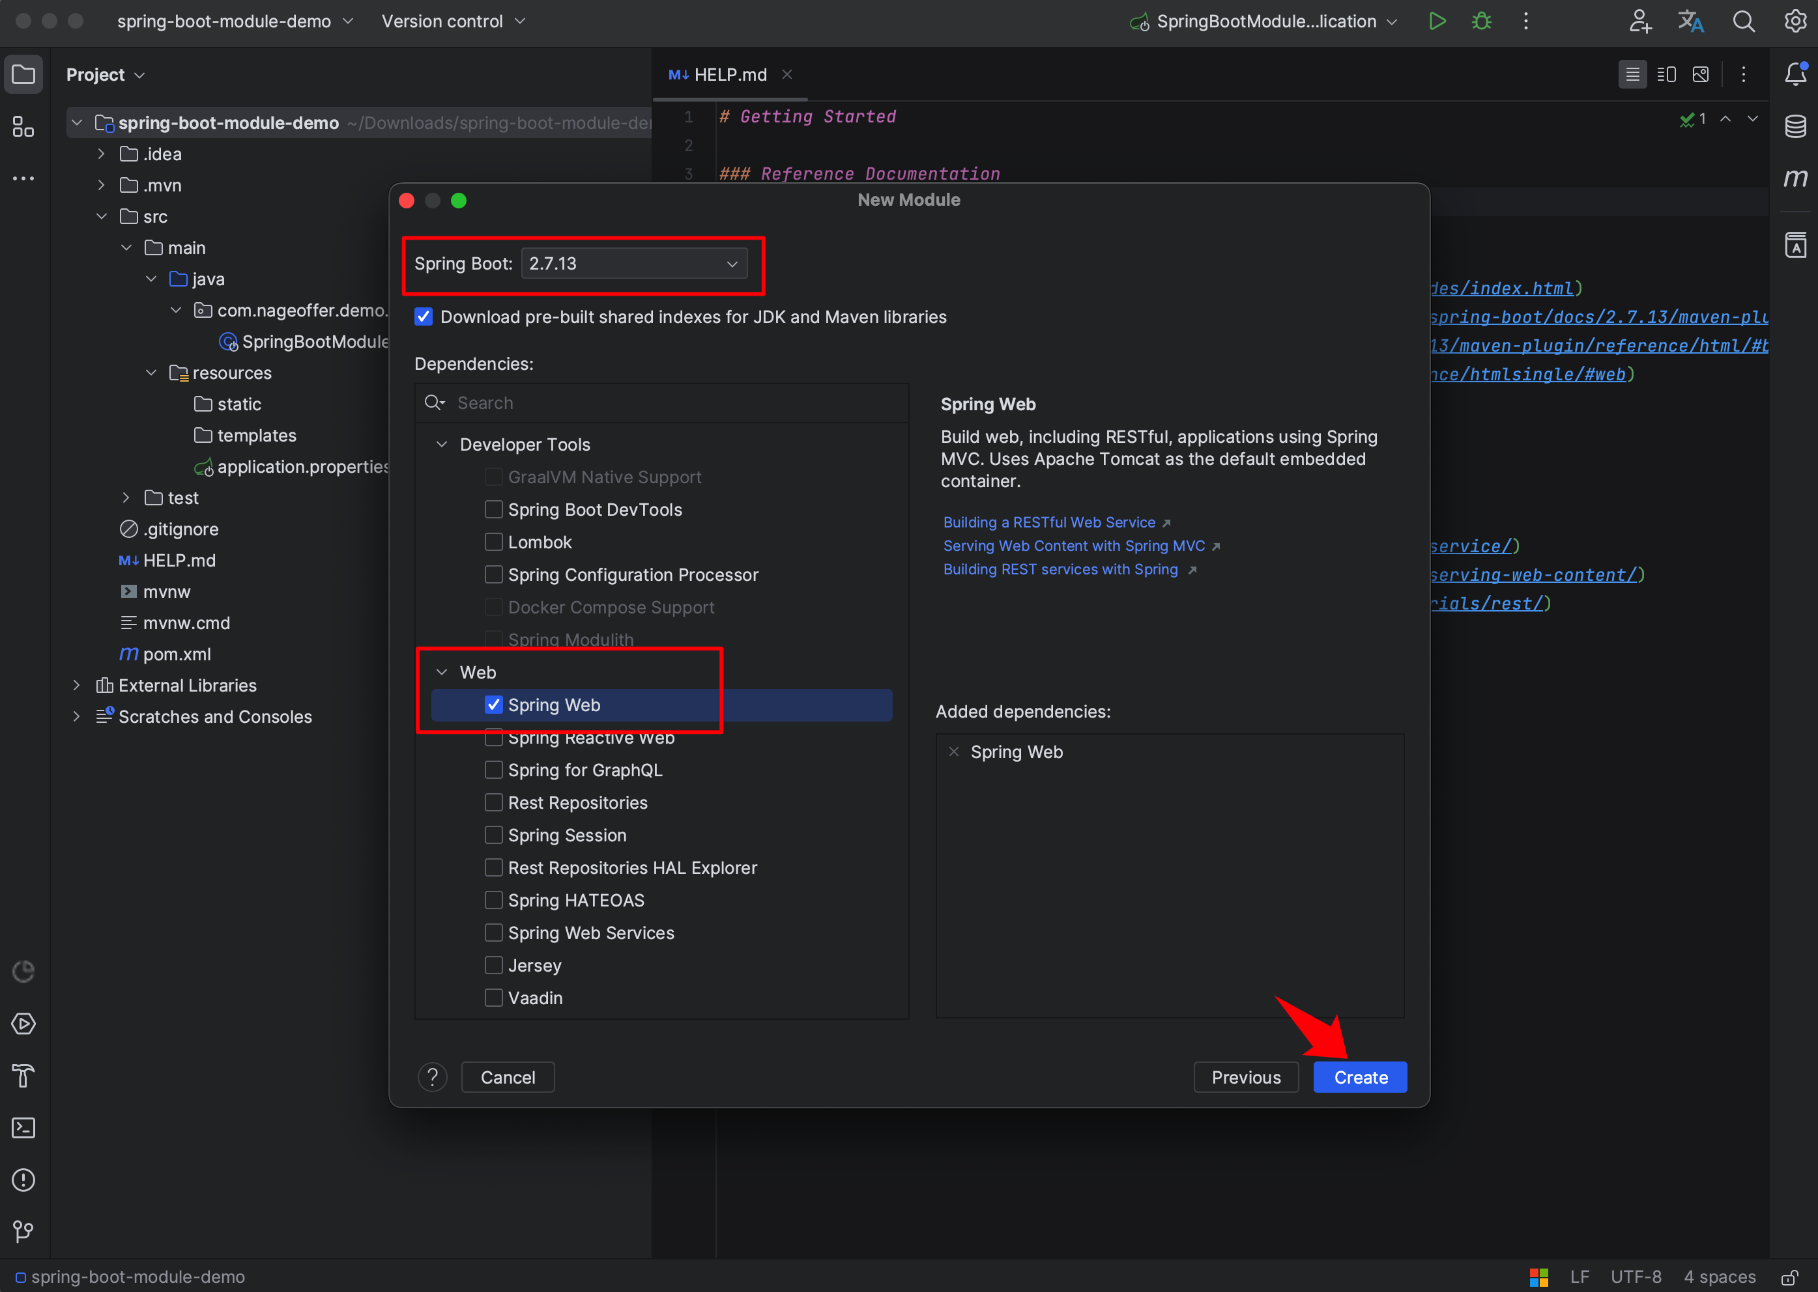
Task: Open the Notifications bell
Action: click(1795, 74)
